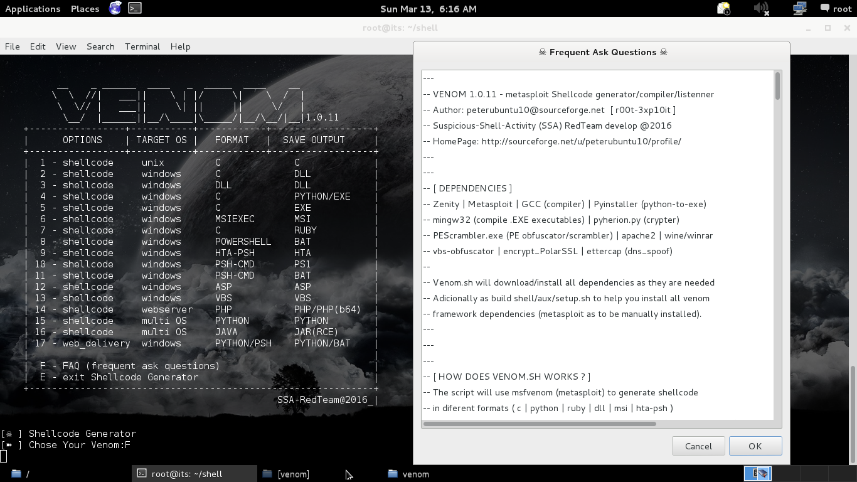Open the File menu of the terminal
Image resolution: width=857 pixels, height=482 pixels.
[x=12, y=46]
